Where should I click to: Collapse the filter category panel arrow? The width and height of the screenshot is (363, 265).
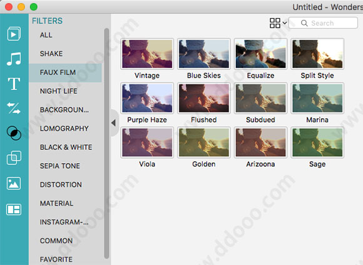pos(113,122)
